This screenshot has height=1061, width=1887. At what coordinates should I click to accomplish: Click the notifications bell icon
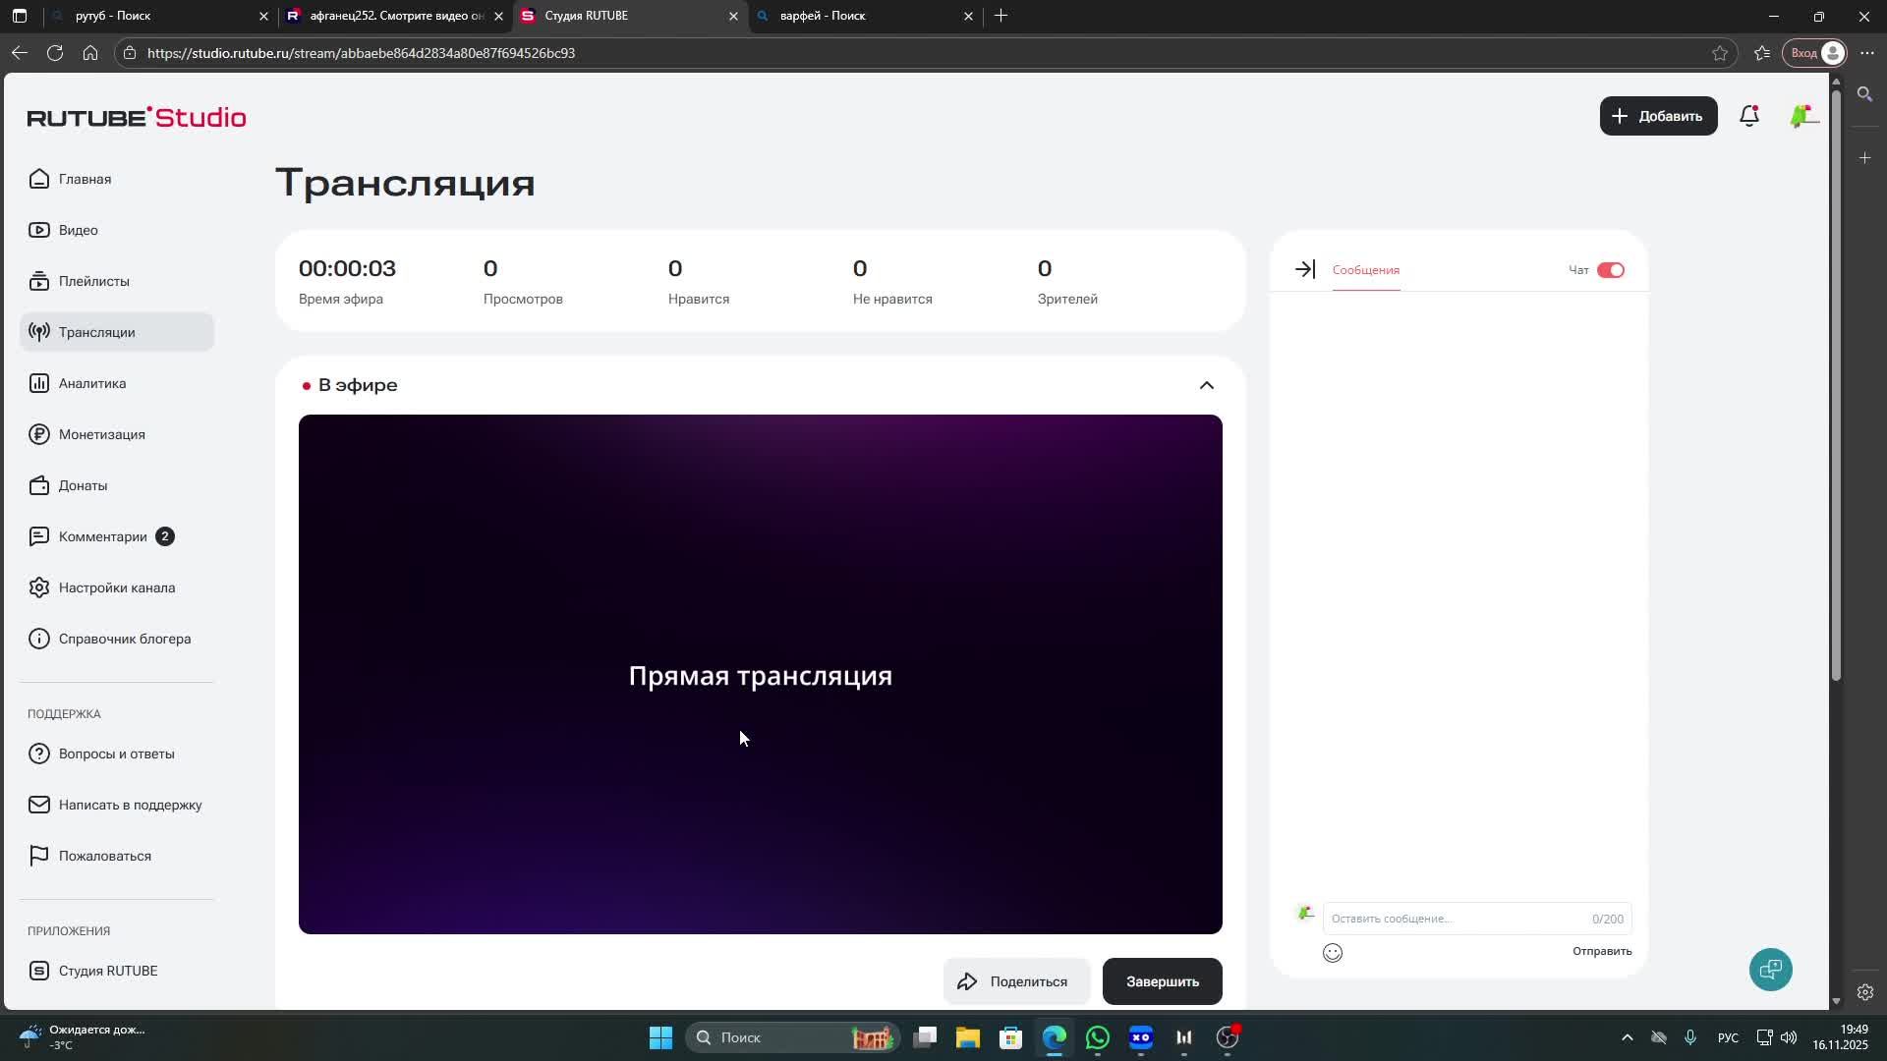point(1749,117)
